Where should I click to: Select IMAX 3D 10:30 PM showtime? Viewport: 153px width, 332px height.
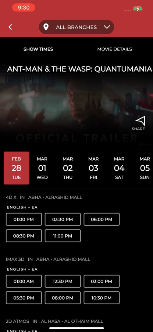point(102,298)
